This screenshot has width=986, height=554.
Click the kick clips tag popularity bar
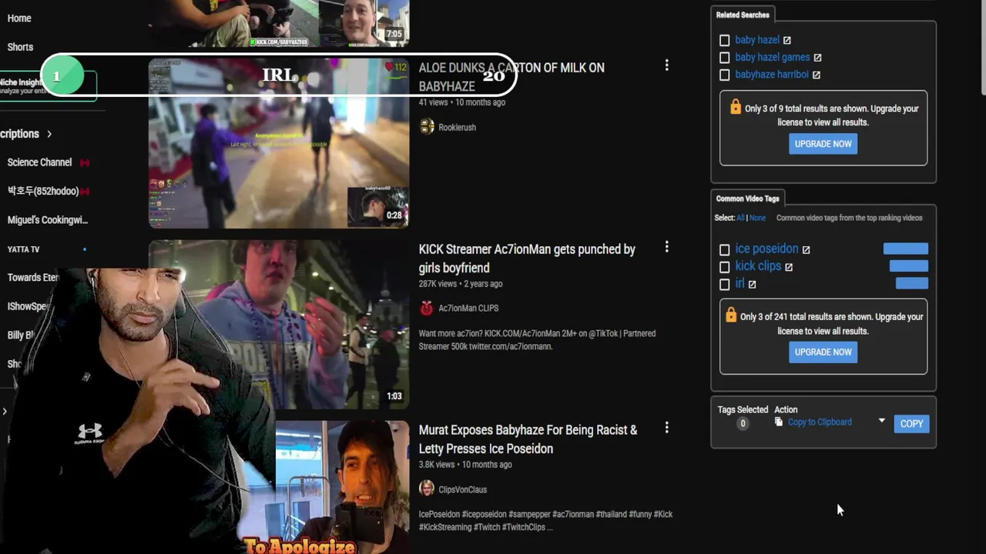coord(909,266)
